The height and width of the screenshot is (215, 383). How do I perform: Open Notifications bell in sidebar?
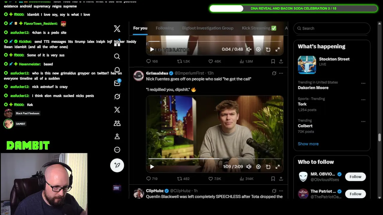click(x=117, y=70)
